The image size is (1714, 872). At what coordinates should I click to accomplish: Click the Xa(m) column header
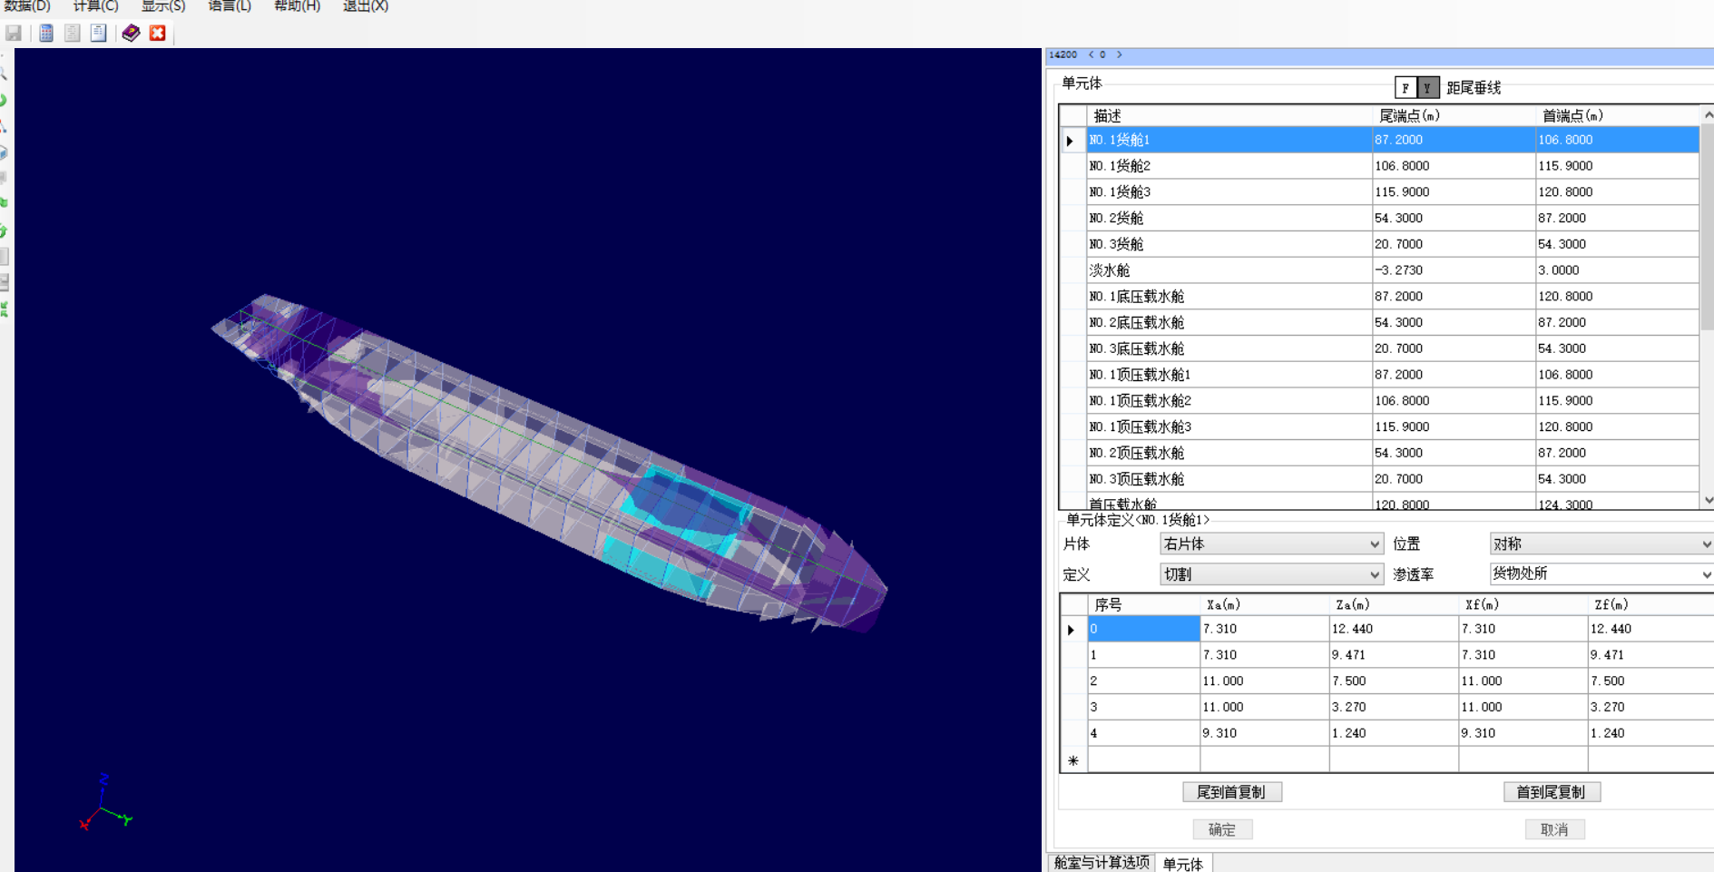pyautogui.click(x=1265, y=604)
